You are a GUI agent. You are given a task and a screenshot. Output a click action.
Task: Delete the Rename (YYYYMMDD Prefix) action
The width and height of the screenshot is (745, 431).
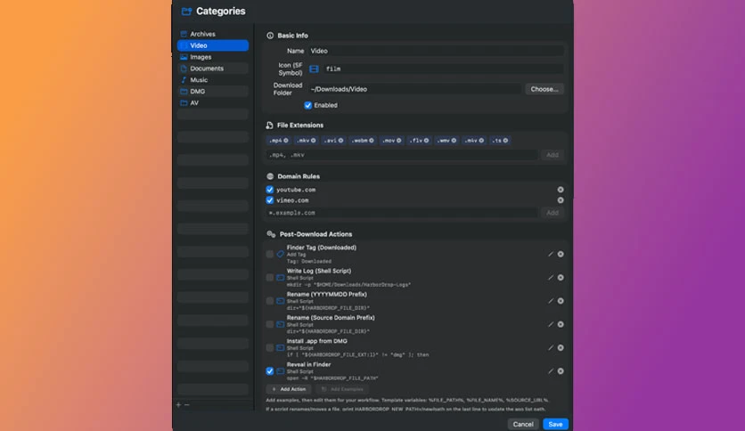point(561,301)
